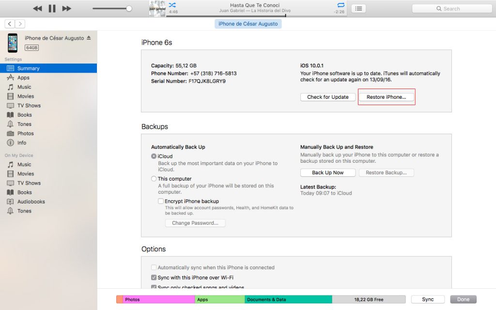This screenshot has height=310, width=496.
Task: Click in the Search field
Action: pyautogui.click(x=452, y=9)
